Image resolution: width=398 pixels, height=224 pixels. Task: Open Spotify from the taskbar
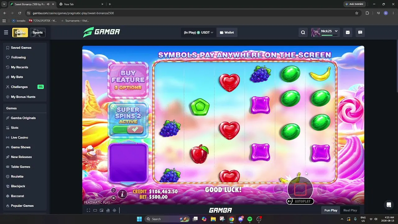click(x=250, y=219)
